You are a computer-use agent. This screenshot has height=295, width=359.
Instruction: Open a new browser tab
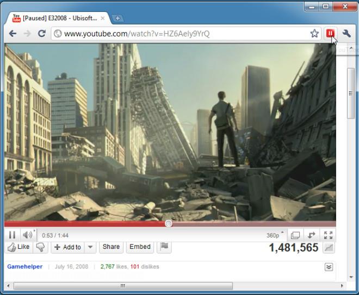pyautogui.click(x=117, y=18)
